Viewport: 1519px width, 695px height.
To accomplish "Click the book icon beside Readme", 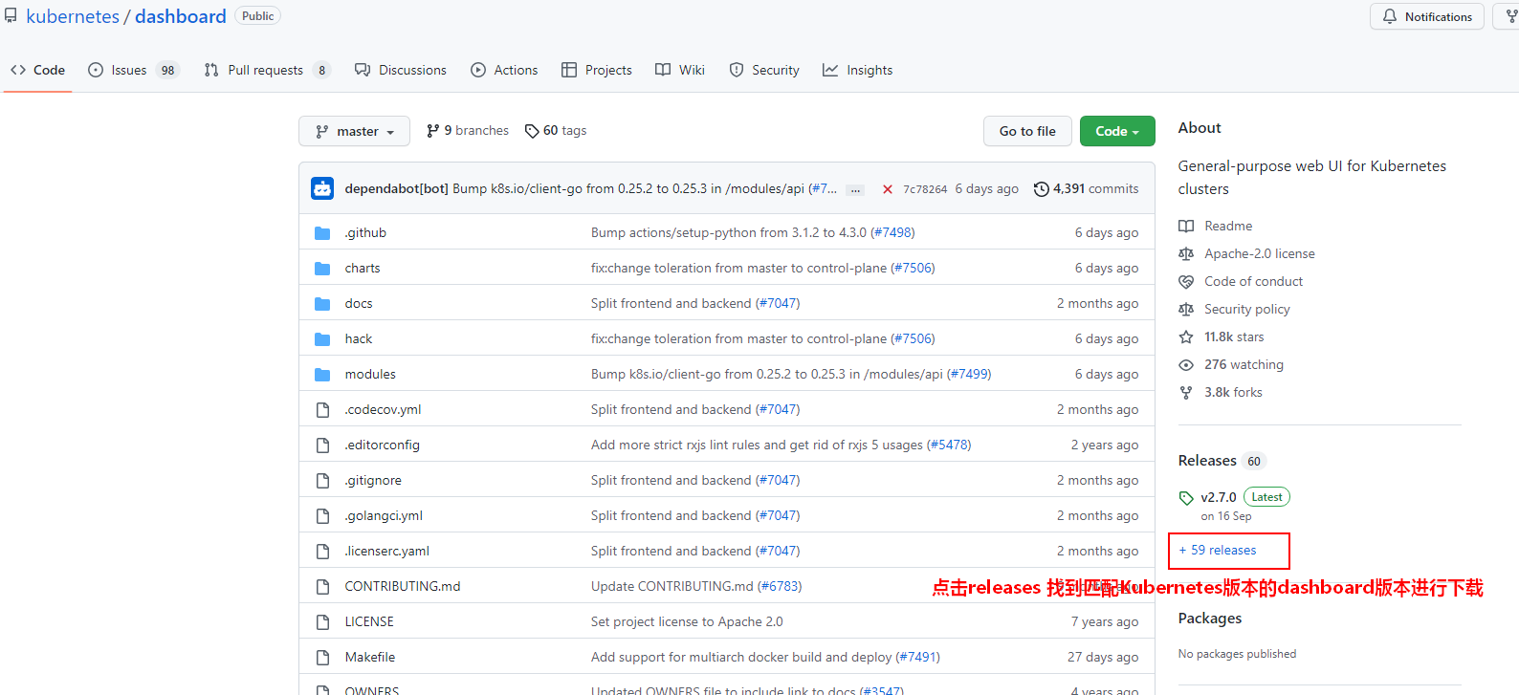I will 1186,227.
